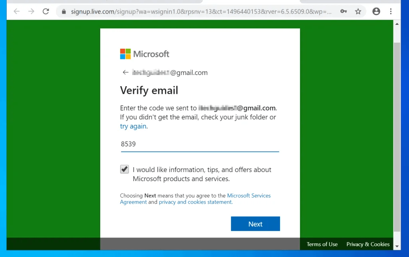
Task: Click the scrollbar down arrow
Action: point(397,246)
